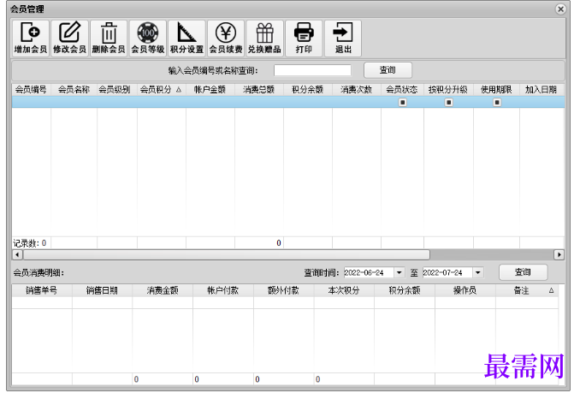Sort by 消费总额 column header
Image resolution: width=580 pixels, height=393 pixels.
(259, 90)
